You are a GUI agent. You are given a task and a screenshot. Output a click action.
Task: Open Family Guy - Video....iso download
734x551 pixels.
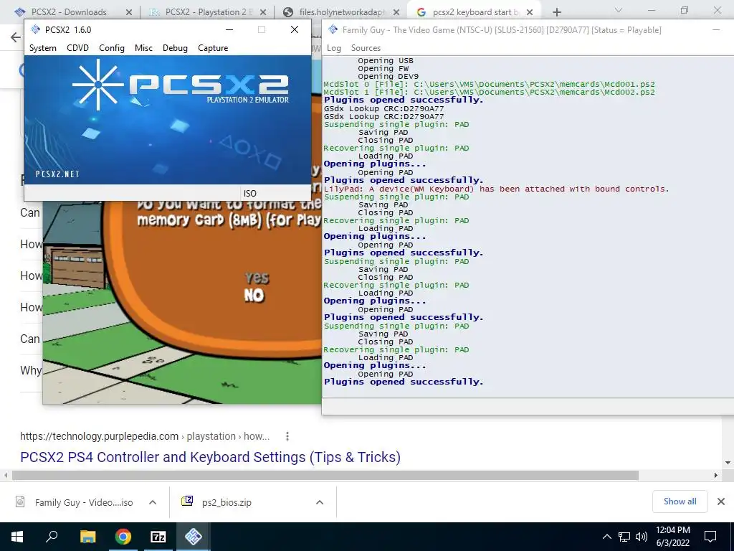click(x=84, y=502)
